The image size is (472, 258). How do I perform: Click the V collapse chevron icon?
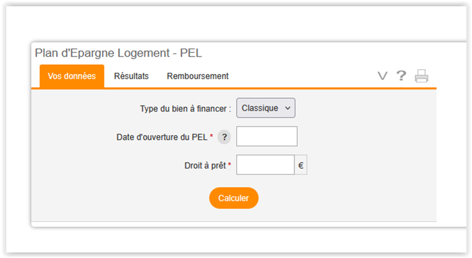[383, 76]
